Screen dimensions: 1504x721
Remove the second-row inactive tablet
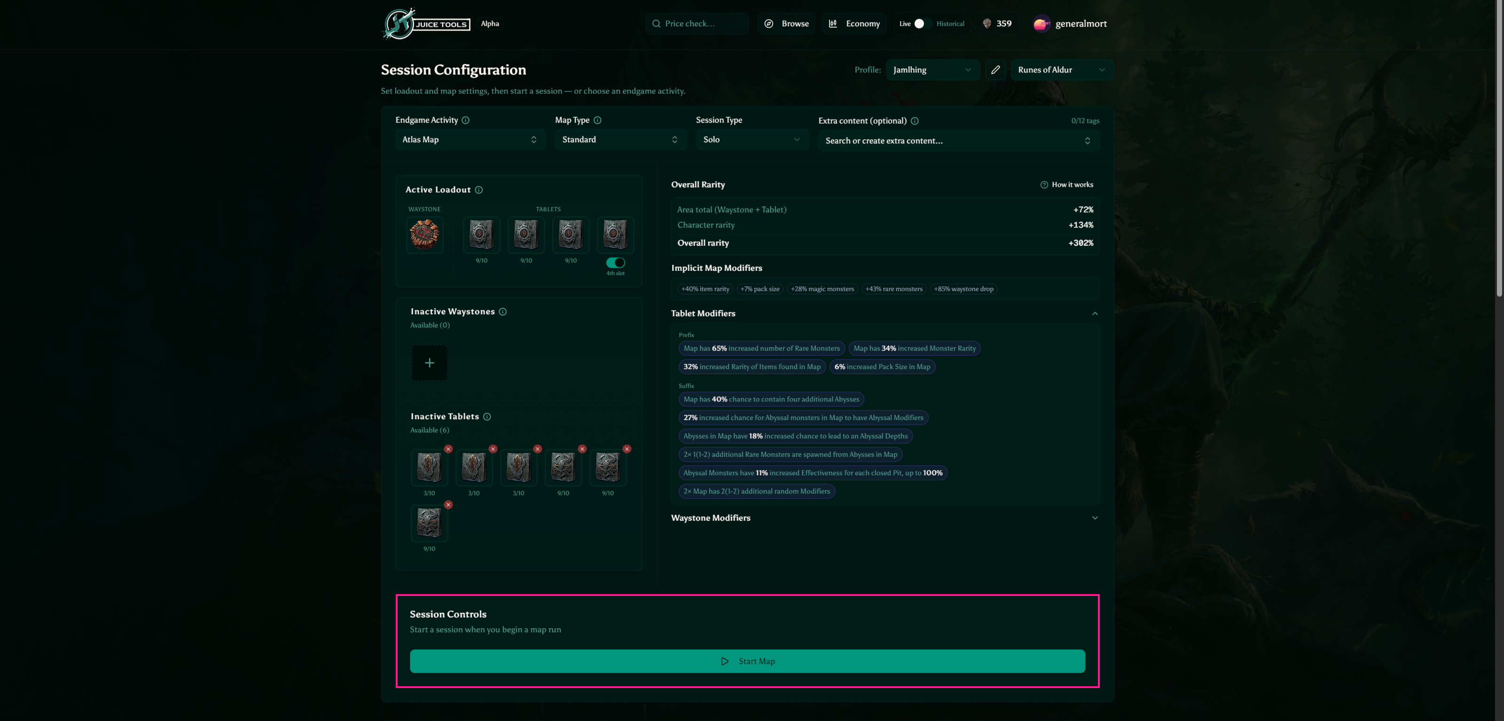pyautogui.click(x=448, y=504)
